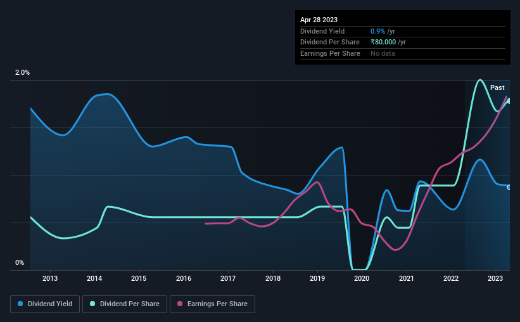This screenshot has width=520, height=322.
Task: Select the 2019 x-axis label
Action: 317,278
